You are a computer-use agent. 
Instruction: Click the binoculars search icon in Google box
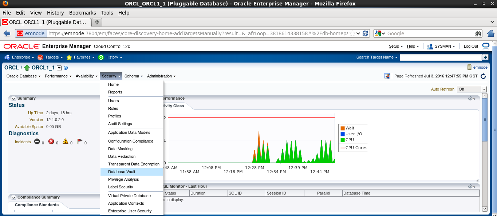pos(478,33)
